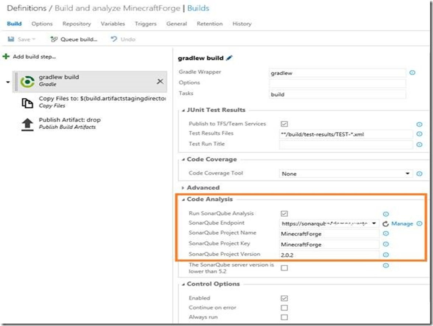Viewport: 433px width, 326px height.
Task: Open info icon for SonarQube Project Version
Action: click(x=386, y=255)
